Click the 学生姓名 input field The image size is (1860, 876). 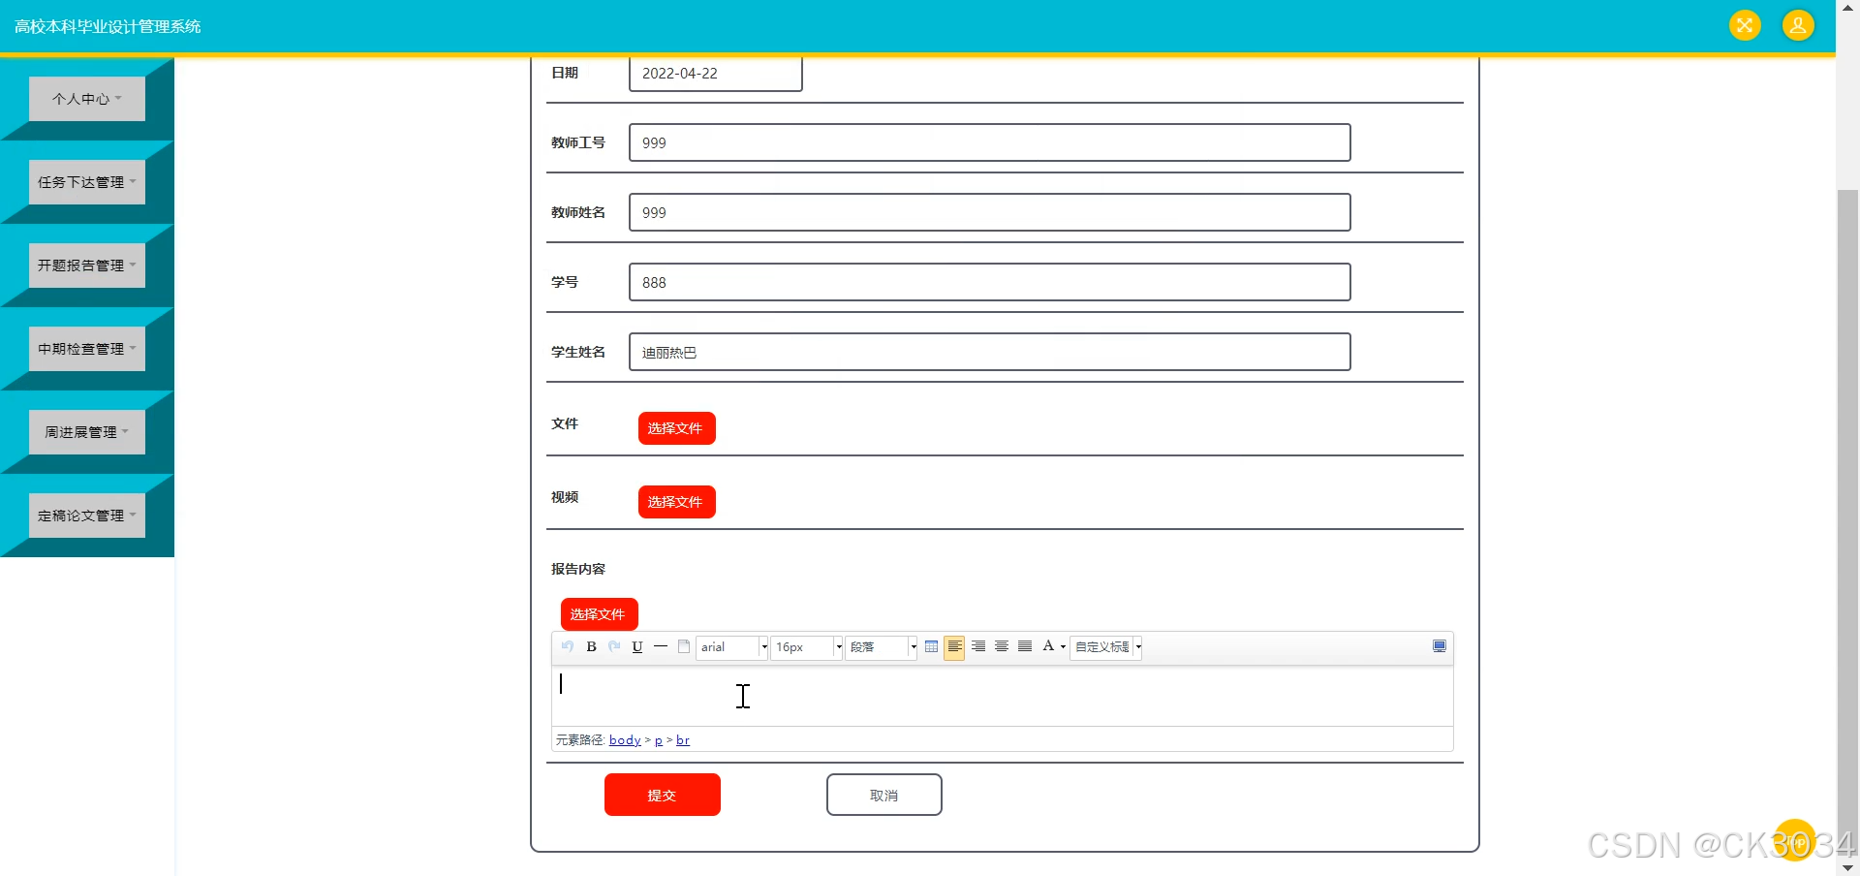pos(990,352)
